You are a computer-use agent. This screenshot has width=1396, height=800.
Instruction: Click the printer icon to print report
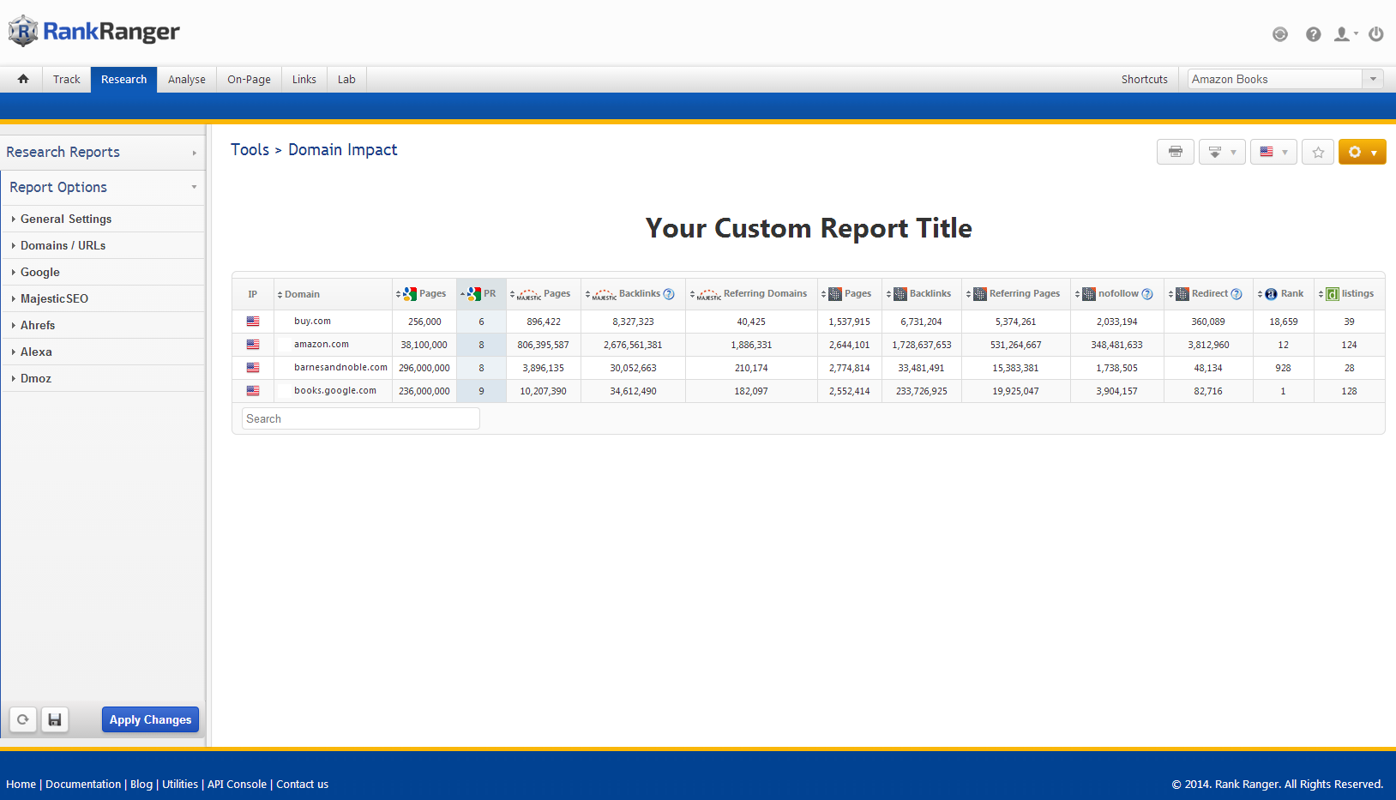click(1175, 152)
